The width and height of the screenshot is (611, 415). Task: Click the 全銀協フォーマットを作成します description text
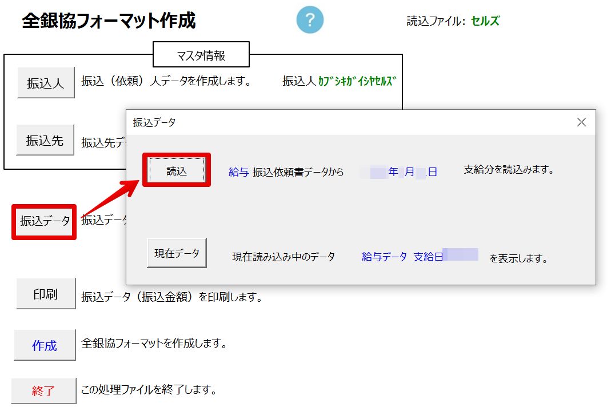pos(154,344)
